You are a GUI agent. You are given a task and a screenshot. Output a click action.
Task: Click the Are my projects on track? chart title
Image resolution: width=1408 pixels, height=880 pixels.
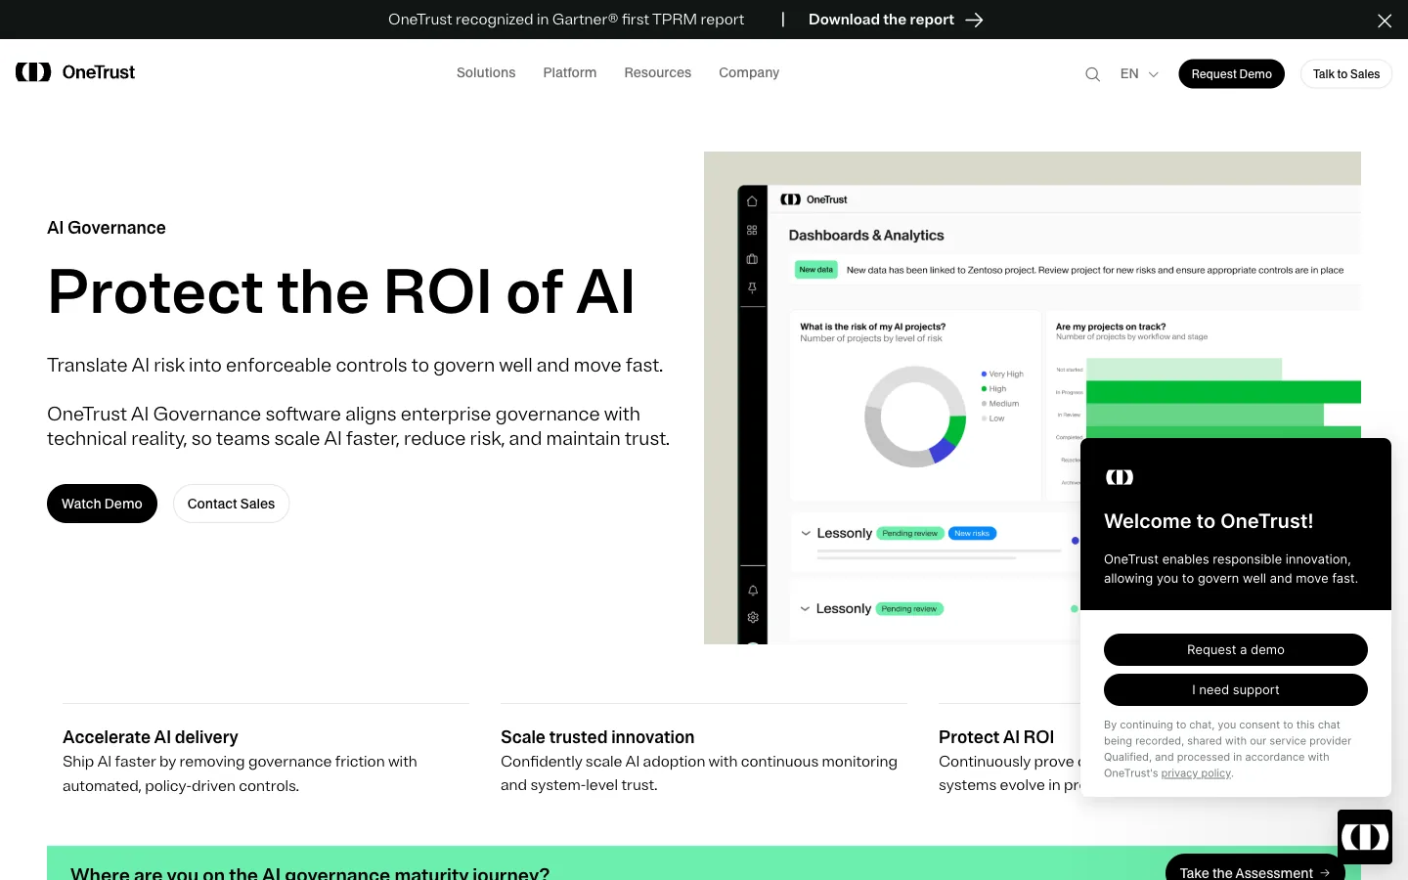point(1111,327)
